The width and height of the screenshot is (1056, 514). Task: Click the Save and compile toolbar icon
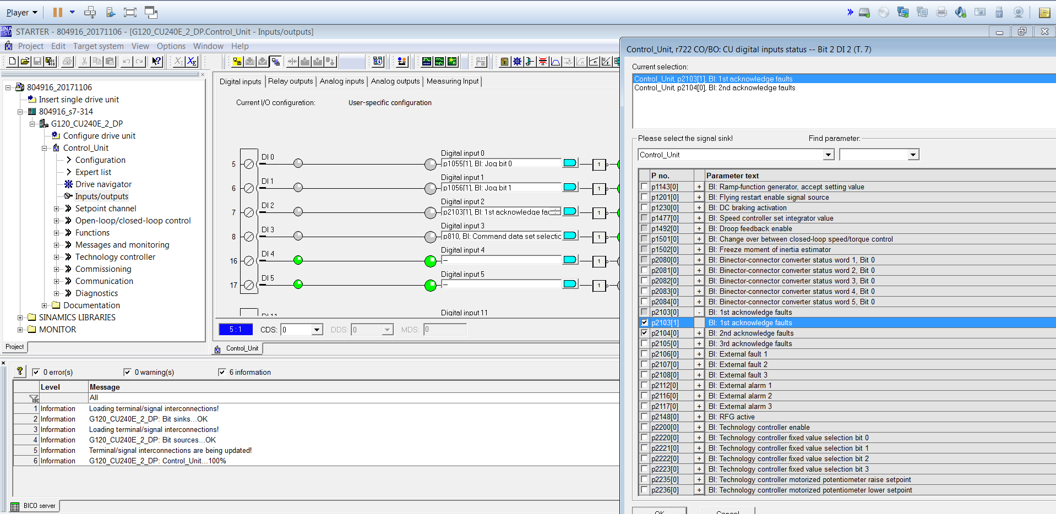coord(50,61)
